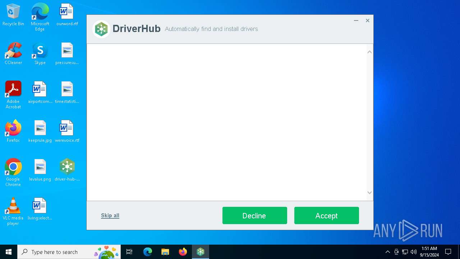
Task: Close the DriverHub installer window
Action: point(368,21)
